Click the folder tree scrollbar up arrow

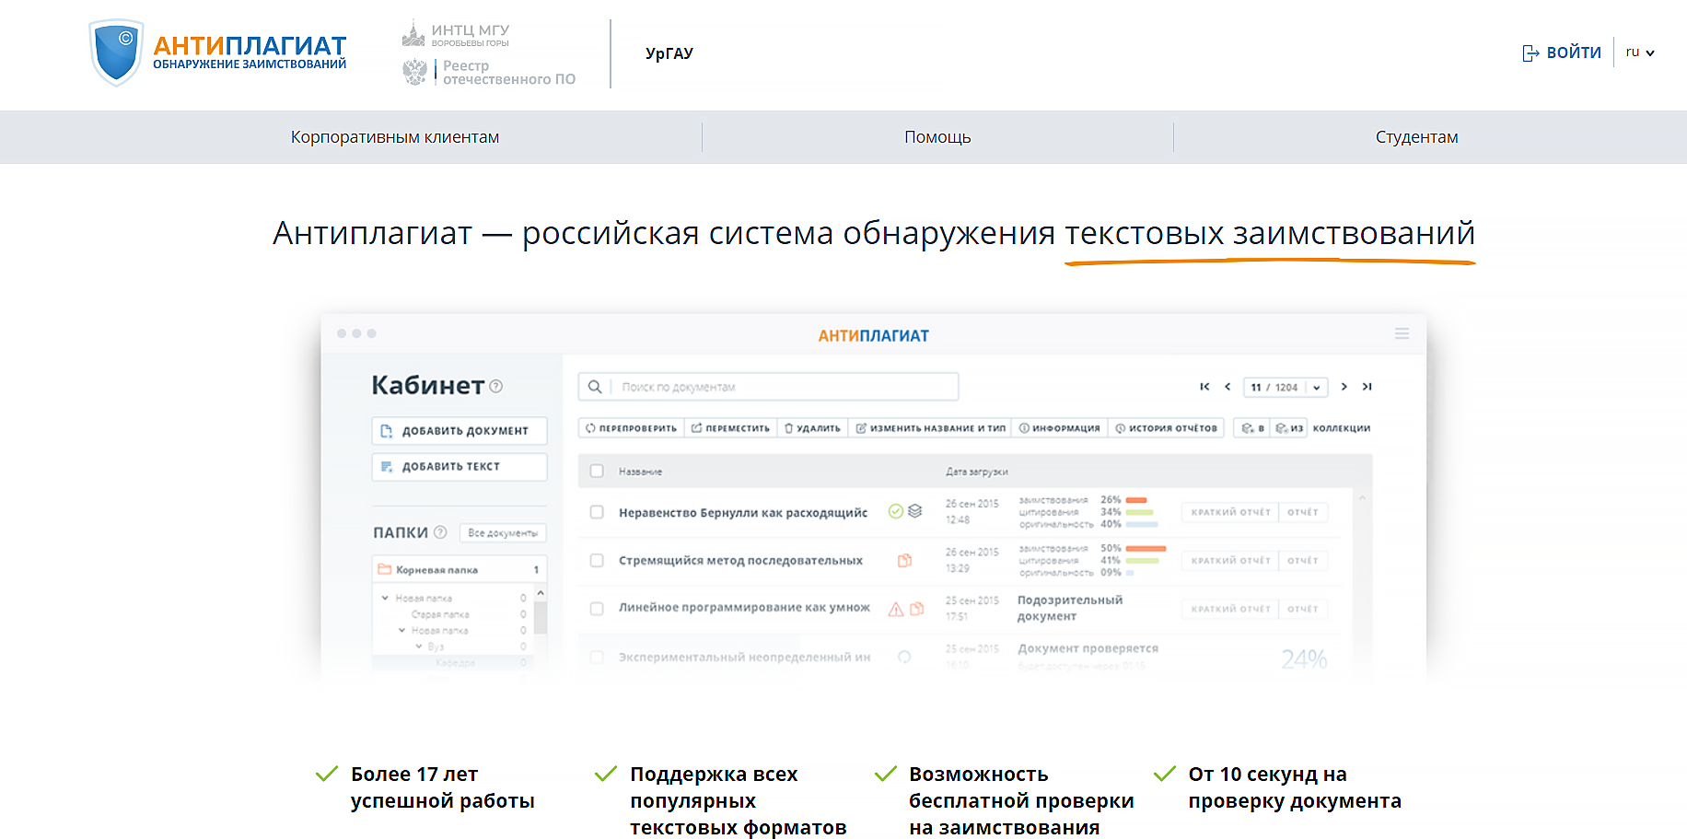click(541, 592)
